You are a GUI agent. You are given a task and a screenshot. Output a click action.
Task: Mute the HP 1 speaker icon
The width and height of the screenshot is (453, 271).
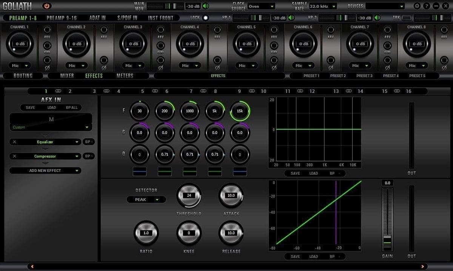click(291, 18)
